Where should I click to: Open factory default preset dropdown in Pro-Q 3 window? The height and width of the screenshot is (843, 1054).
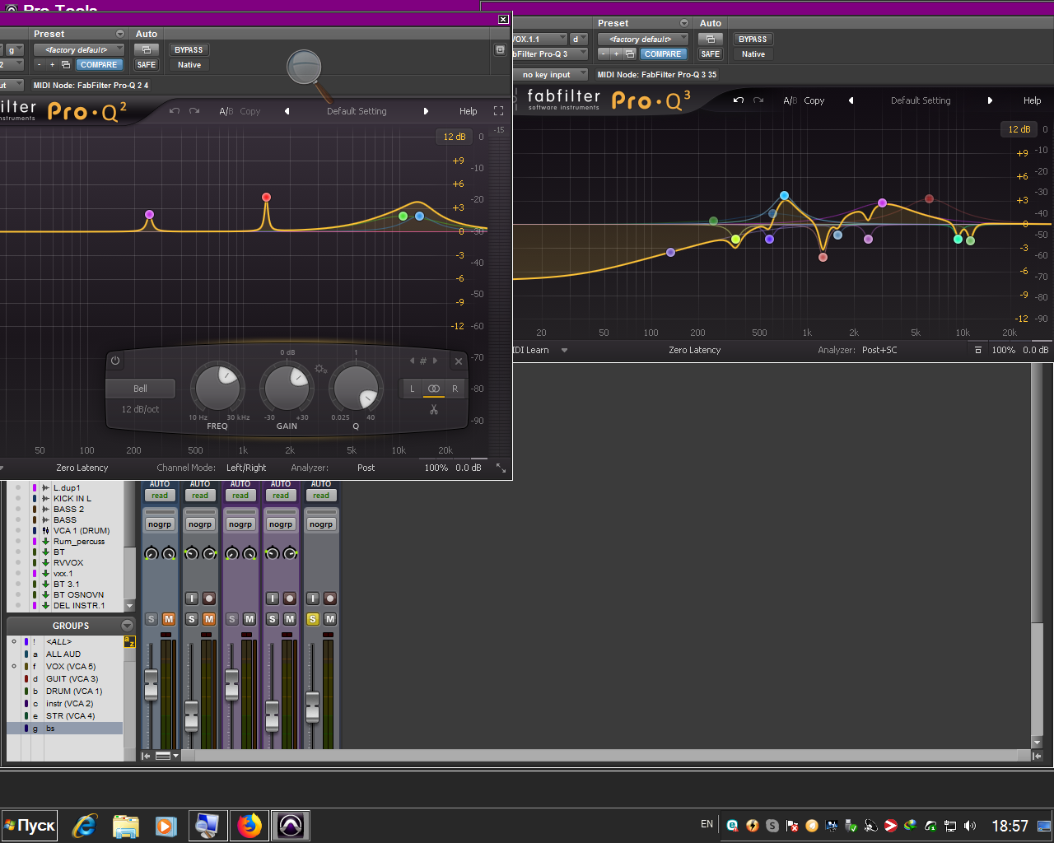[x=643, y=39]
